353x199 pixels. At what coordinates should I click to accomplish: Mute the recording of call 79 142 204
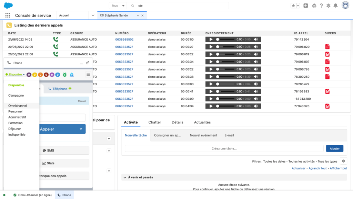click(x=256, y=39)
